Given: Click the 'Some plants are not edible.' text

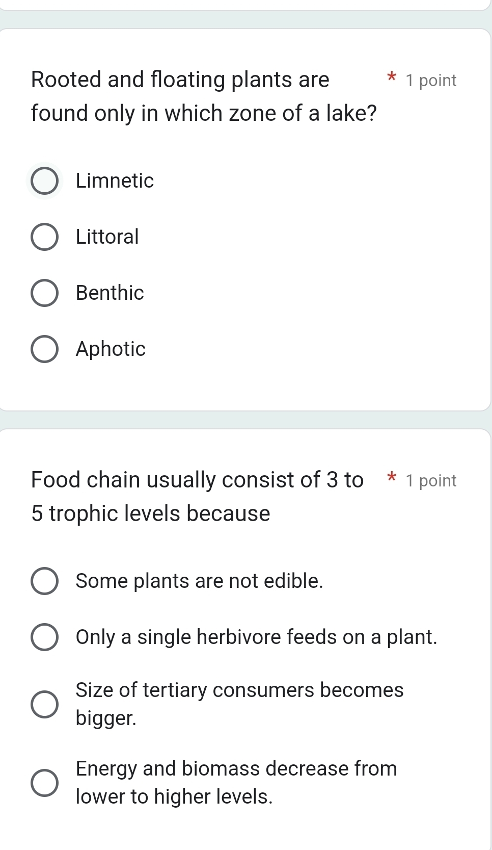Looking at the screenshot, I should [199, 581].
